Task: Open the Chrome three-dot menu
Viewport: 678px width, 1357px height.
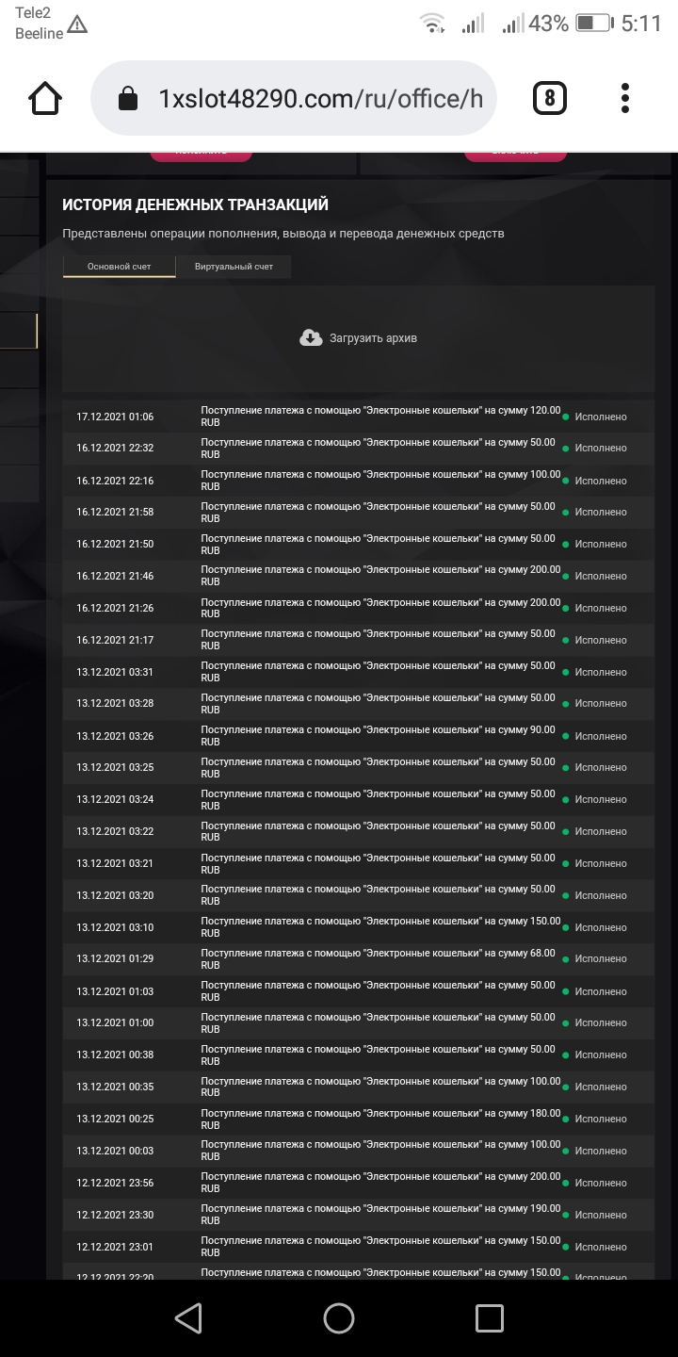Action: [x=625, y=98]
